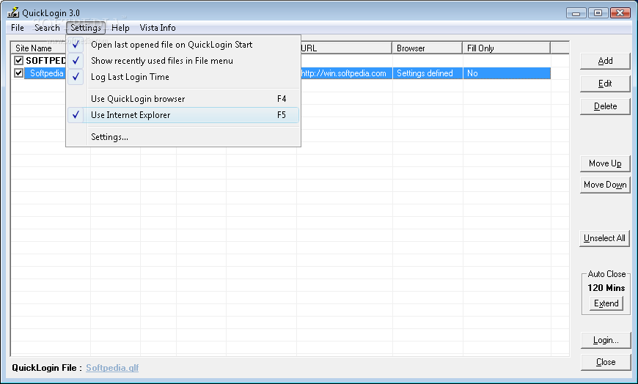Select the Settings defined browser cell
Viewport: 638px width, 384px height.
(x=428, y=73)
